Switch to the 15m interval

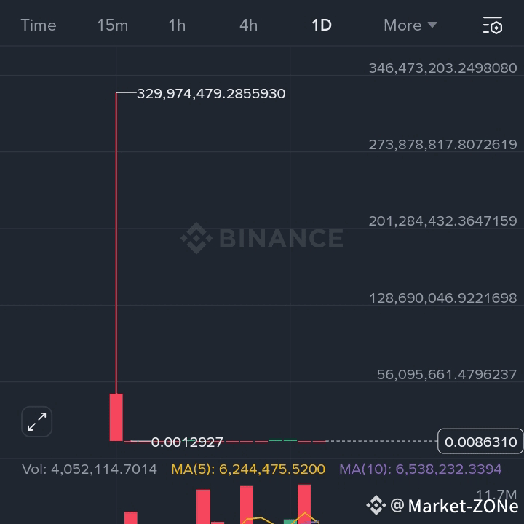[113, 25]
